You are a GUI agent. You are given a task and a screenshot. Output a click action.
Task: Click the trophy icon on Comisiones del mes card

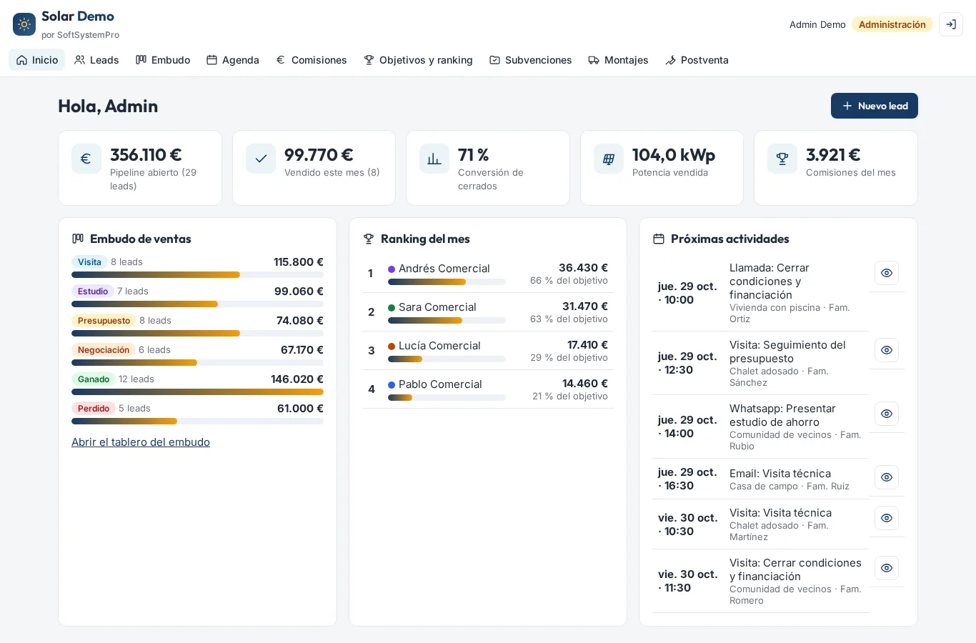point(782,159)
